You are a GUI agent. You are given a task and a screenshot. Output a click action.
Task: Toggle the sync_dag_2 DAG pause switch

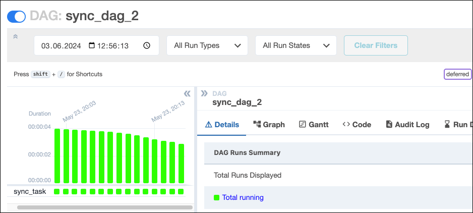(16, 16)
